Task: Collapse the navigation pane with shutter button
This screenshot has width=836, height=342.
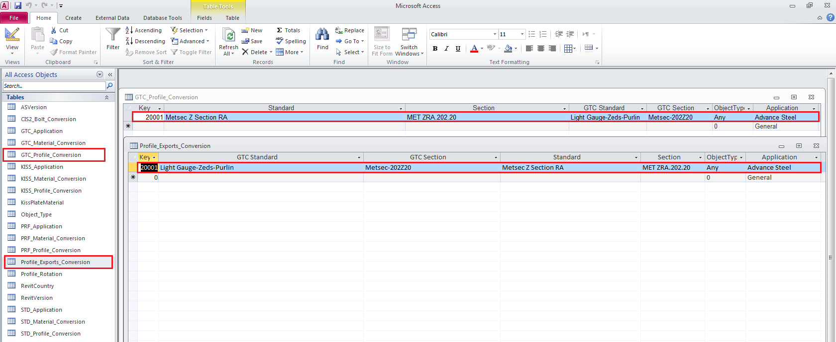Action: point(110,74)
